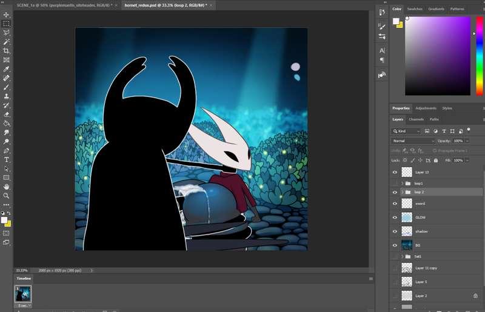Select the Path Selection tool
This screenshot has width=485, height=312.
pos(6,169)
